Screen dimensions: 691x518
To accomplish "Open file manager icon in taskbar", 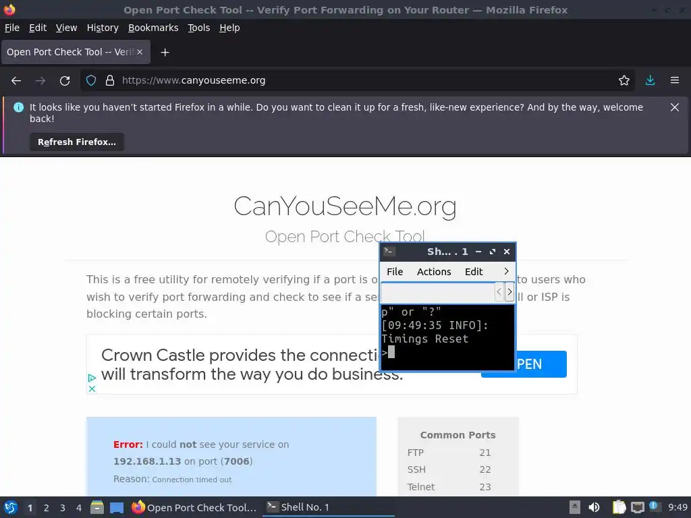I will click(97, 507).
